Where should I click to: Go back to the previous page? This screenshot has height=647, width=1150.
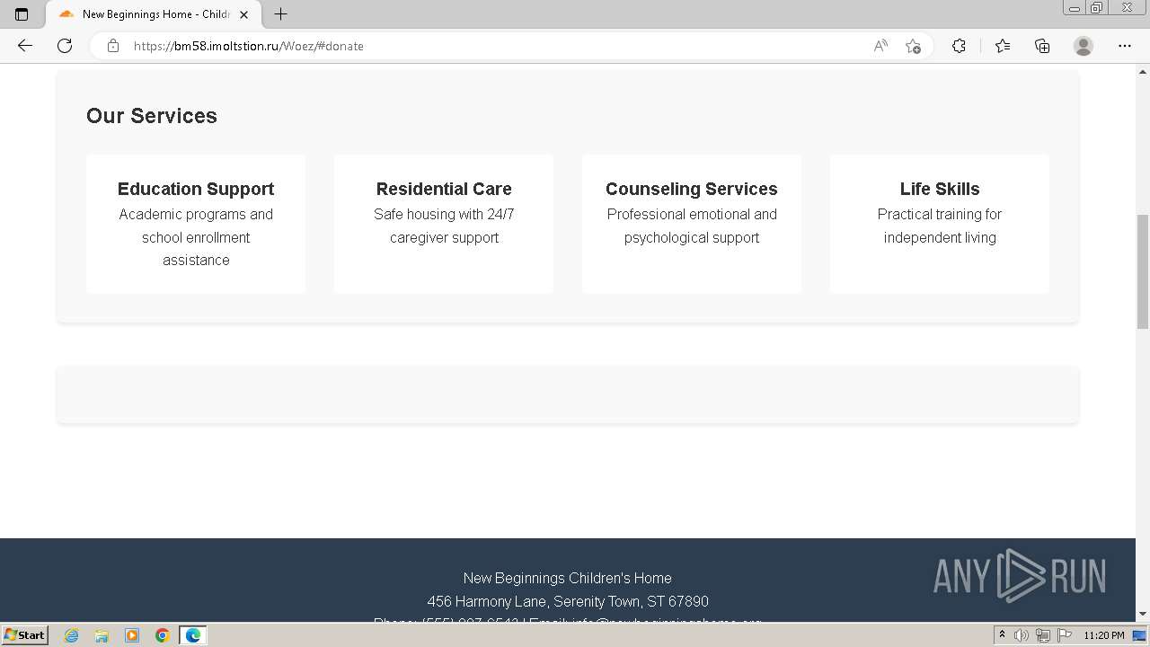pyautogui.click(x=25, y=46)
